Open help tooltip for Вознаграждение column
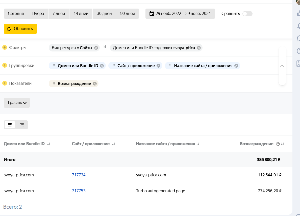Image resolution: width=300 pixels, height=216 pixels. (x=278, y=144)
